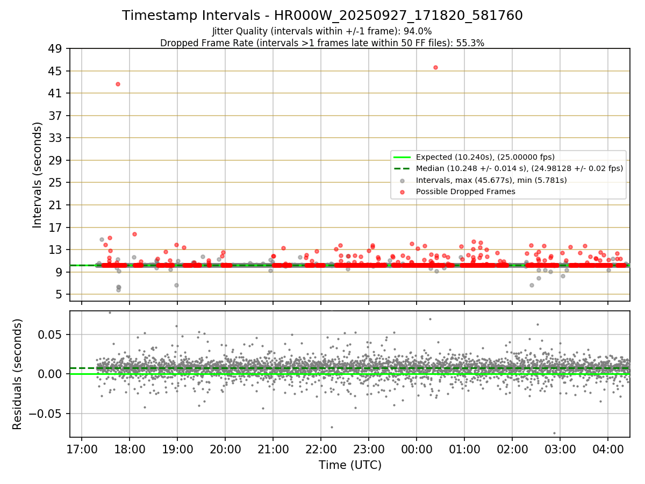Click the 'Time (UTC)' x-axis label
Viewport: 645px width, 484px height.
(350, 465)
